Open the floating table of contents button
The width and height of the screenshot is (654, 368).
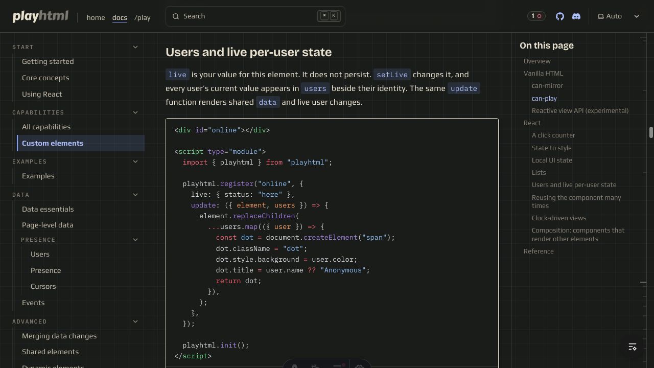click(x=633, y=347)
